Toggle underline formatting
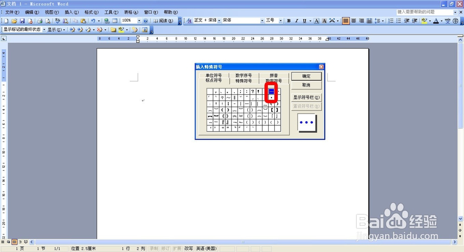The height and width of the screenshot is (252, 464). coord(304,21)
